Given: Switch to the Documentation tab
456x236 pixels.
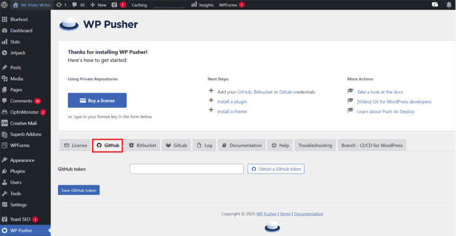Looking at the screenshot, I should pos(242,145).
